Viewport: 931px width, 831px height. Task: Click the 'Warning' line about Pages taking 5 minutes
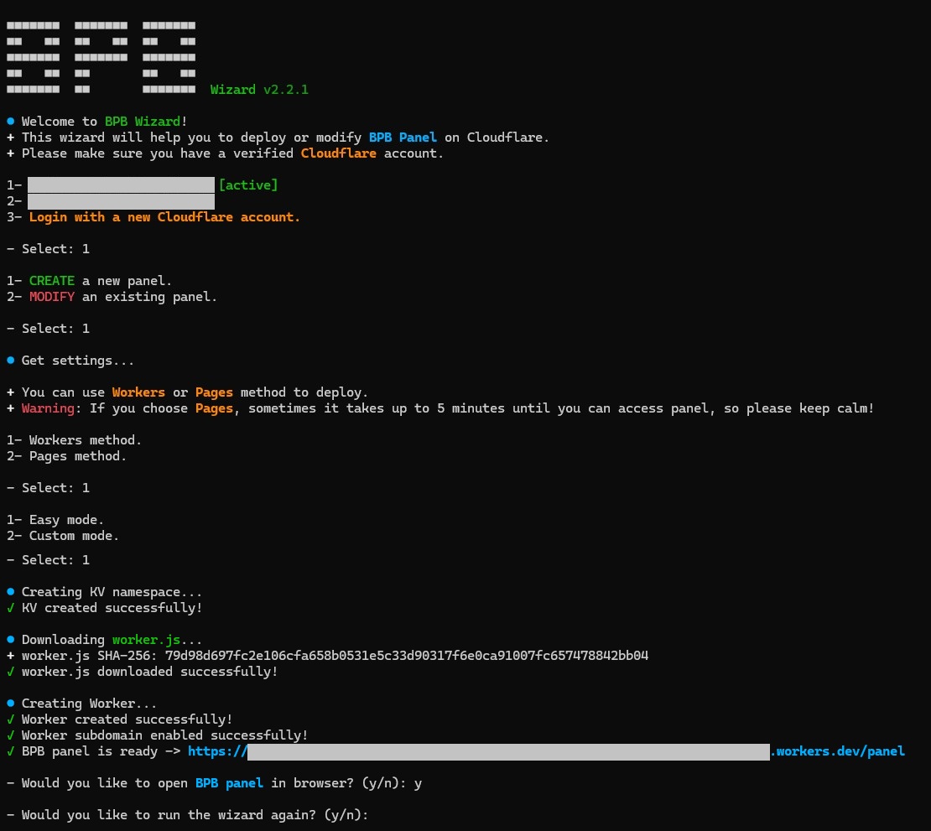[x=440, y=408]
